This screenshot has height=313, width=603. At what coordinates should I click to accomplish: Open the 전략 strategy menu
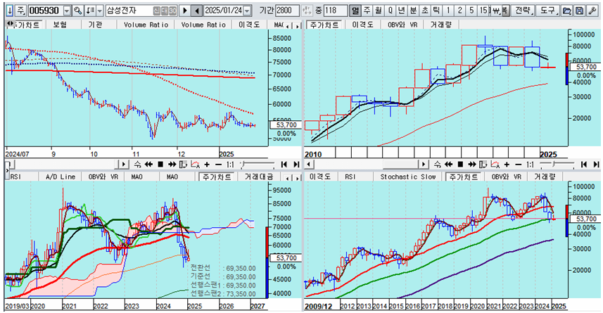point(523,11)
